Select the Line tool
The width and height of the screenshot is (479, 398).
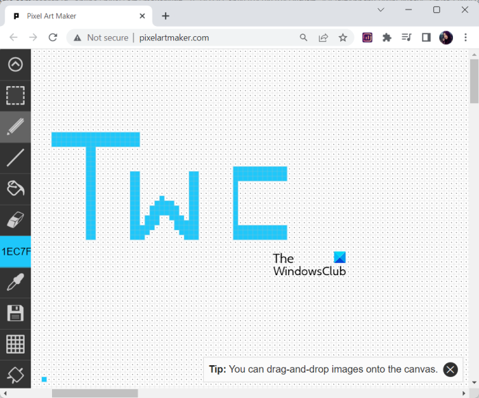tap(15, 158)
